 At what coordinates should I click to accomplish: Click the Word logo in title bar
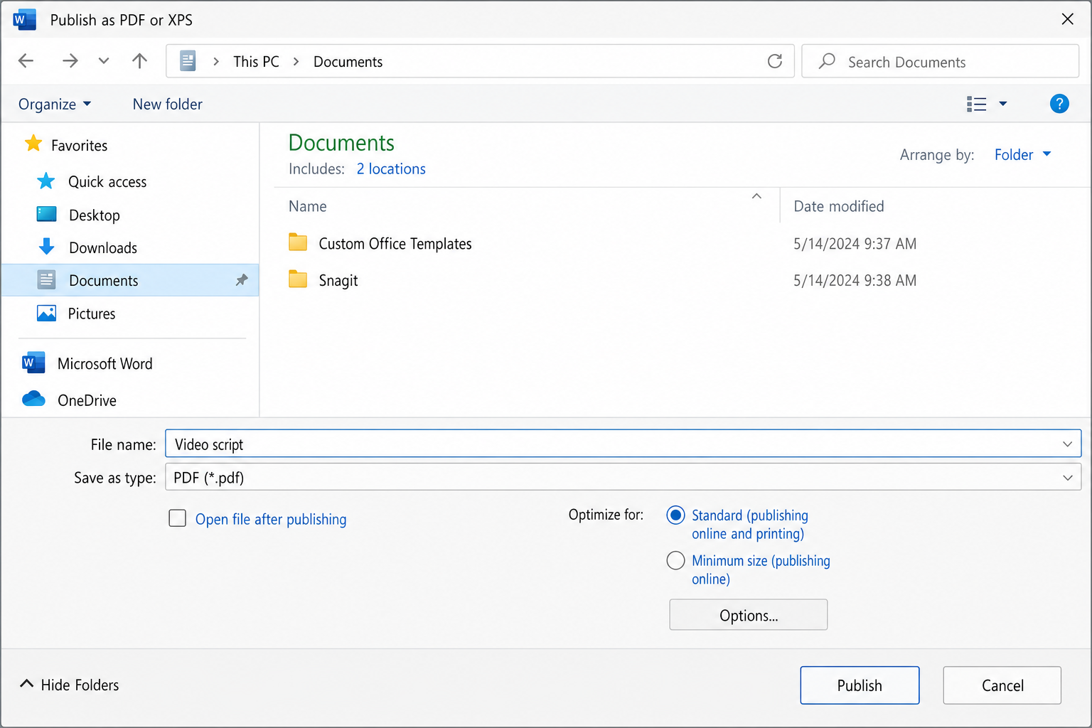coord(24,20)
